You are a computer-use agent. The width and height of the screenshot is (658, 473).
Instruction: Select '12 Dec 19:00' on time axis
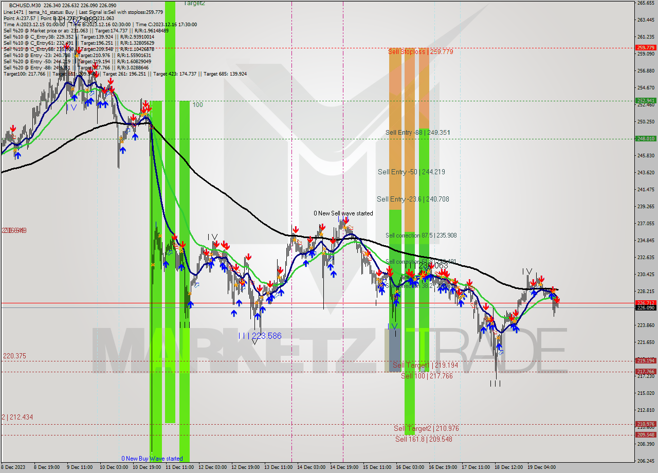coord(245,467)
